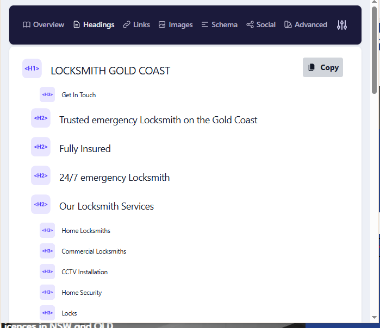The height and width of the screenshot is (328, 380).
Task: Click the Fully Insured heading text
Action: (85, 149)
